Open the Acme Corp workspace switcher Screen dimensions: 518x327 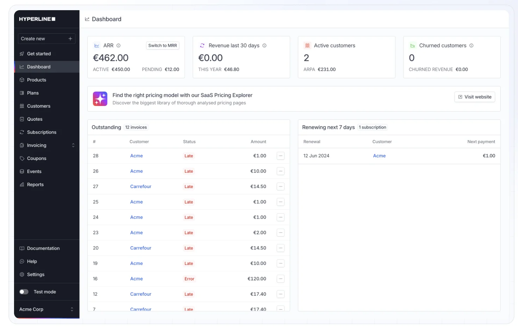(47, 309)
